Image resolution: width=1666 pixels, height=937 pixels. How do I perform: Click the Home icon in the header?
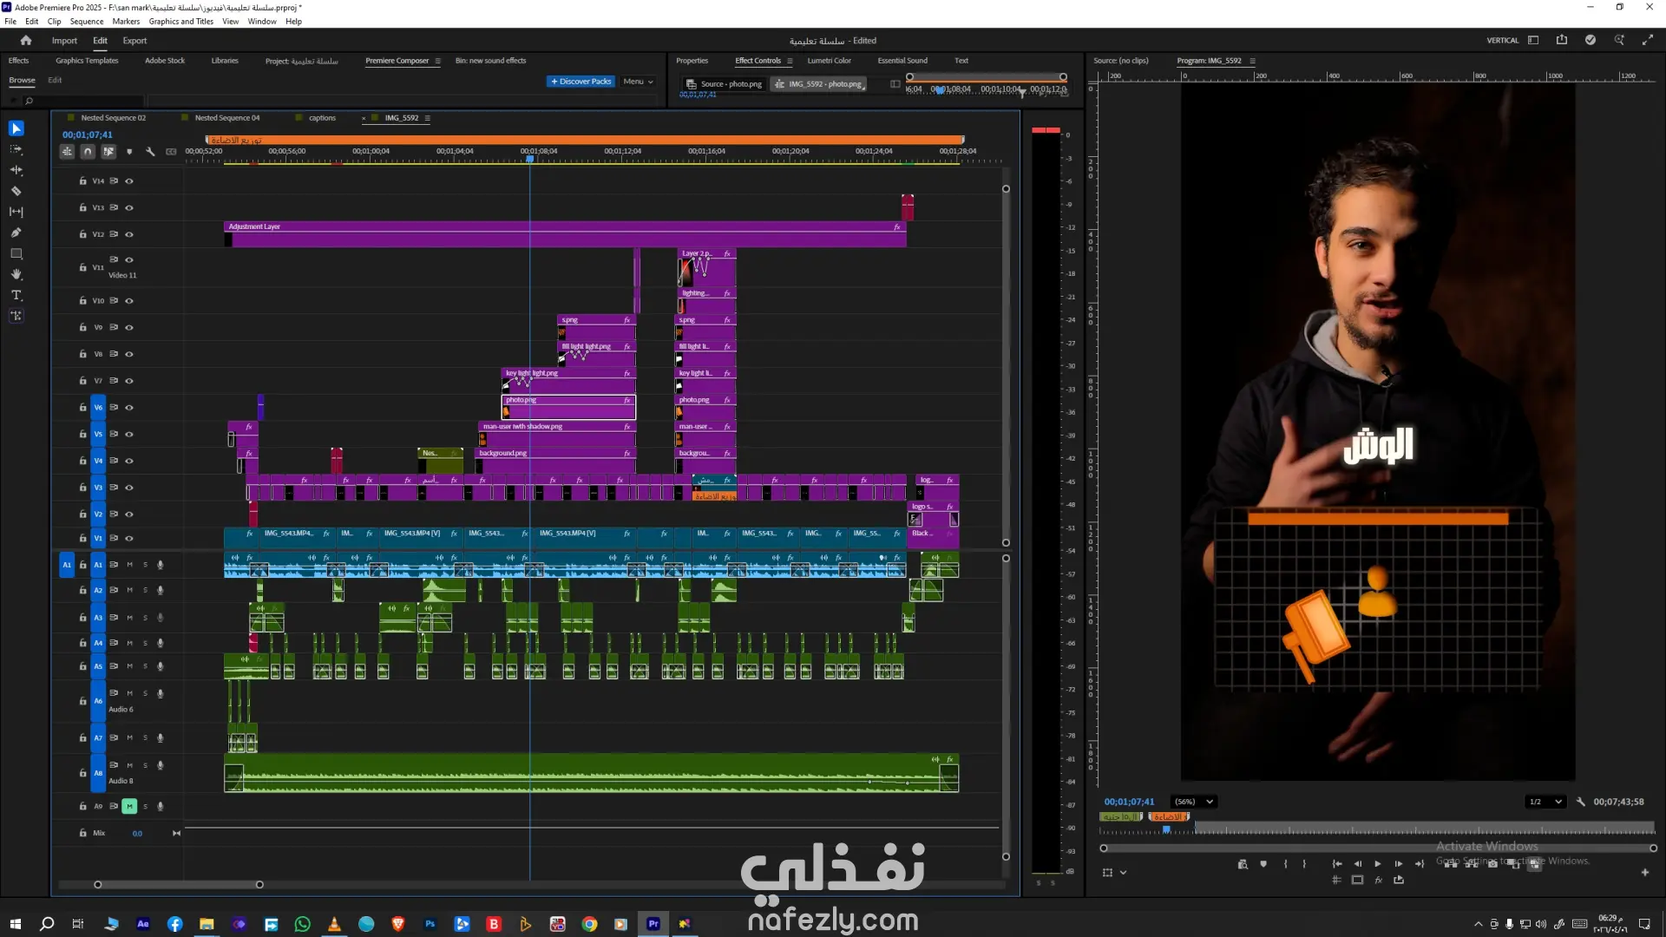click(x=26, y=41)
